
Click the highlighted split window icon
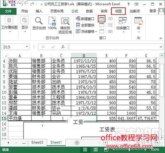pyautogui.click(x=101, y=19)
